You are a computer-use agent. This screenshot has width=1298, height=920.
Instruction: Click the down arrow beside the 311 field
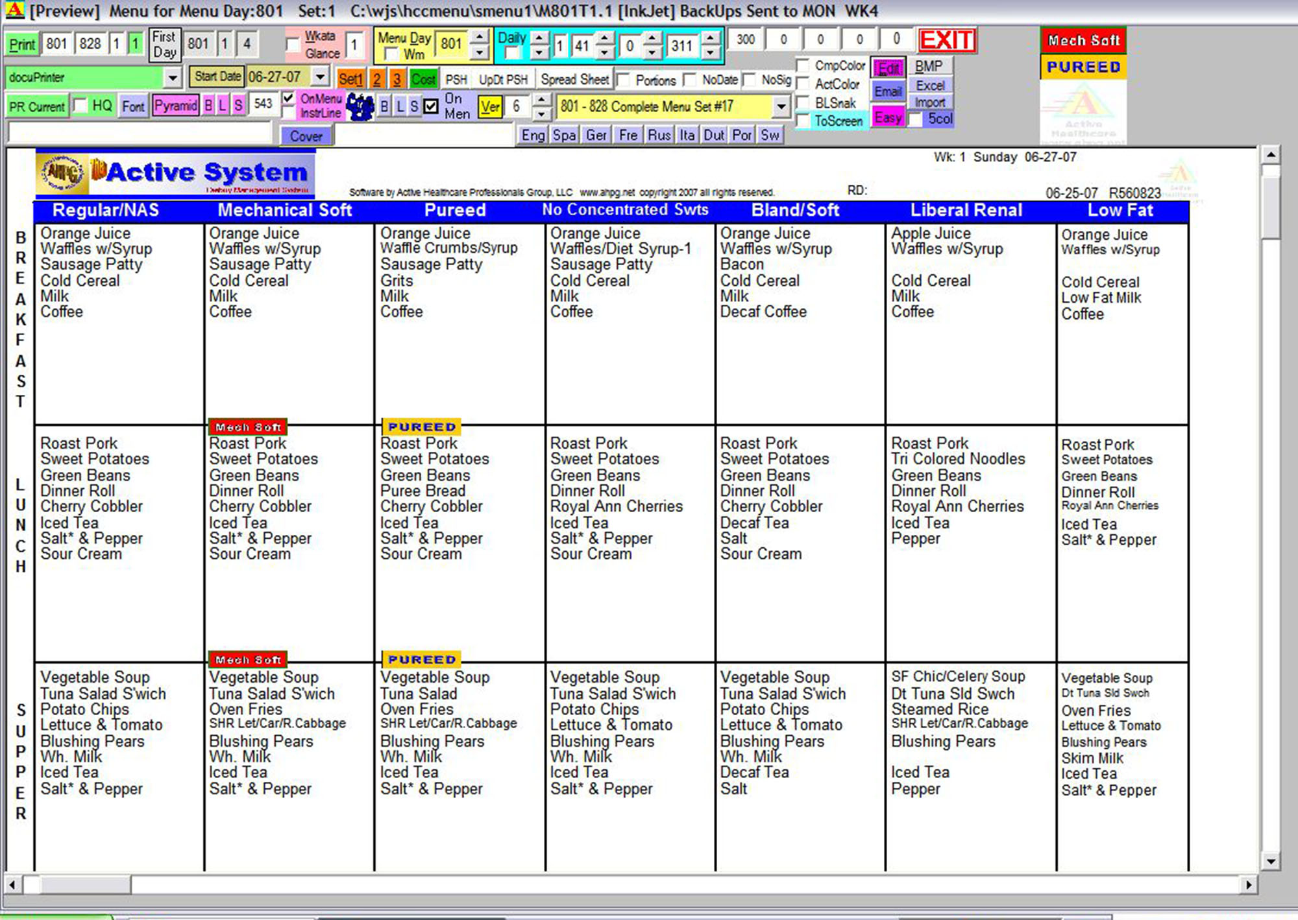(711, 52)
